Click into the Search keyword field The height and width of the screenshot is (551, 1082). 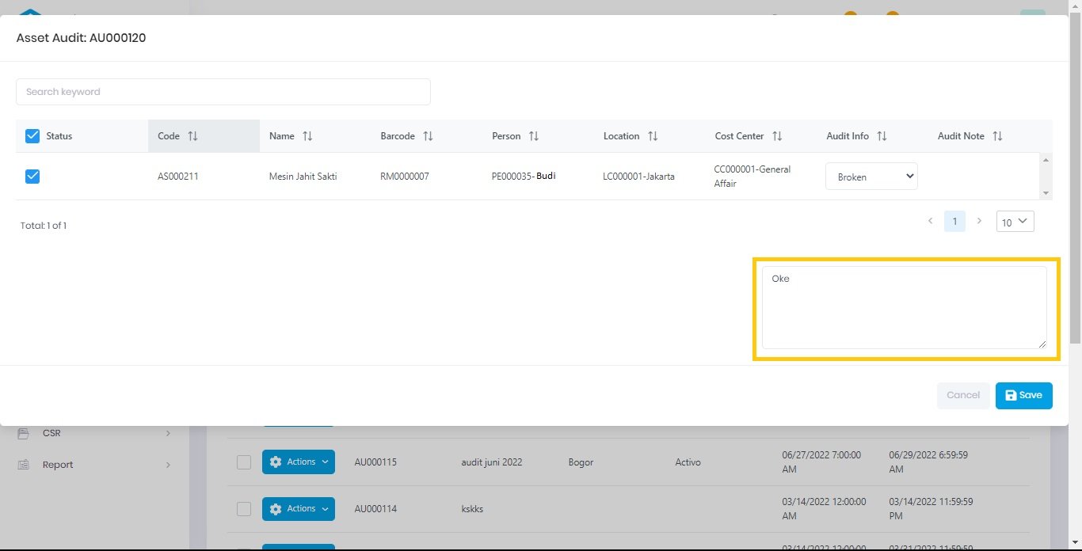[x=223, y=92]
